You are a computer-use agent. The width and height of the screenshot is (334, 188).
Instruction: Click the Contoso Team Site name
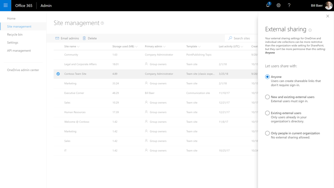click(75, 74)
